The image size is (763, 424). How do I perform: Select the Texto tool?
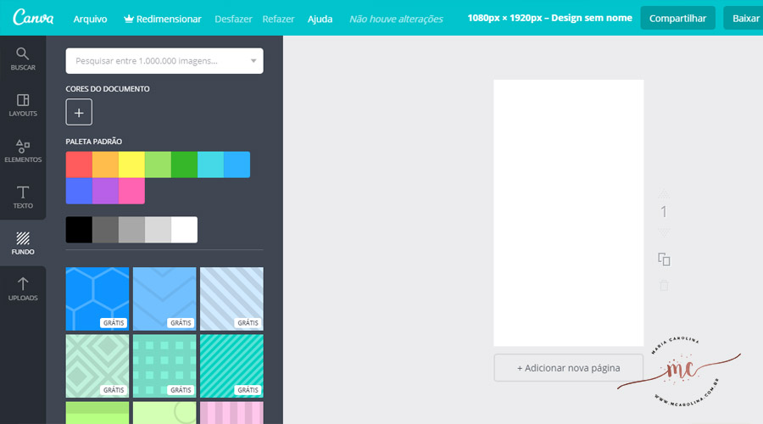click(23, 197)
